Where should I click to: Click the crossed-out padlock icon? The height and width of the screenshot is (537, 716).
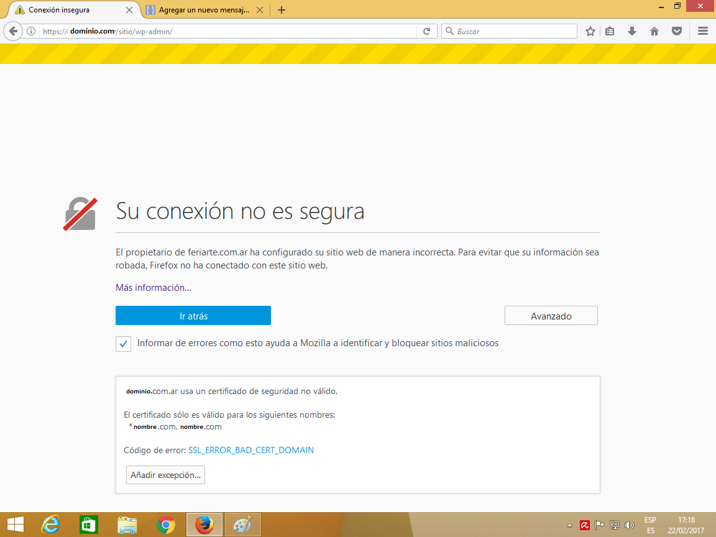pyautogui.click(x=80, y=214)
